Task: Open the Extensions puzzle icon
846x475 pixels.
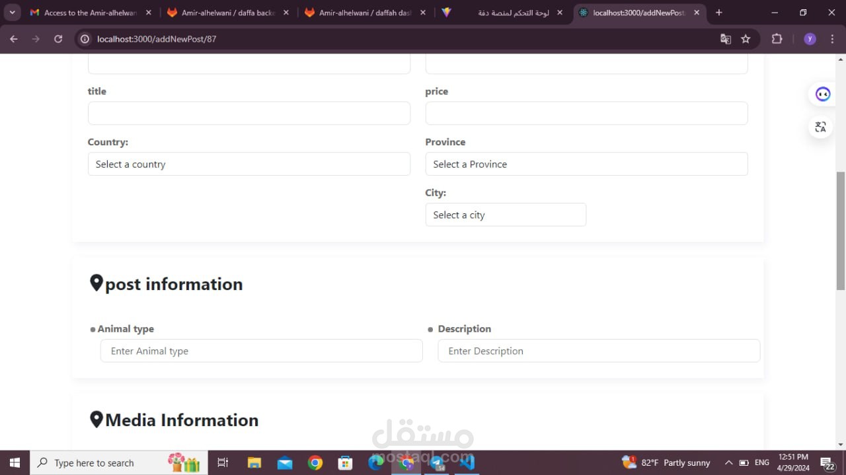Action: (777, 39)
